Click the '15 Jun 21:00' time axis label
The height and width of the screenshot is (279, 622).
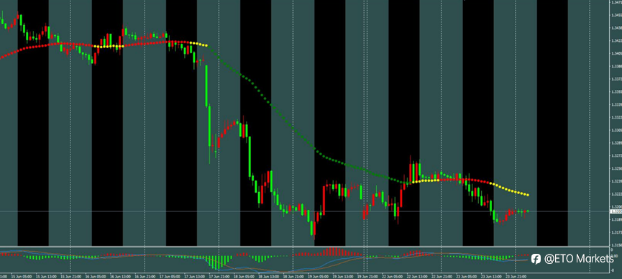[71, 276]
